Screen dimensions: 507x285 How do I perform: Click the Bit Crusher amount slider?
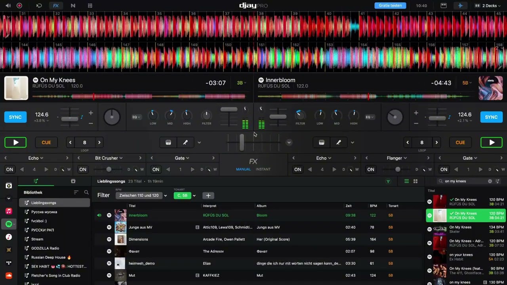pos(109,169)
